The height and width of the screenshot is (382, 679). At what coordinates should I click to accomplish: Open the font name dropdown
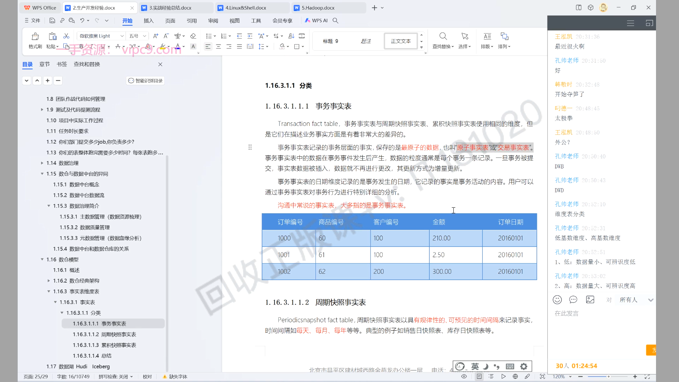(x=122, y=36)
